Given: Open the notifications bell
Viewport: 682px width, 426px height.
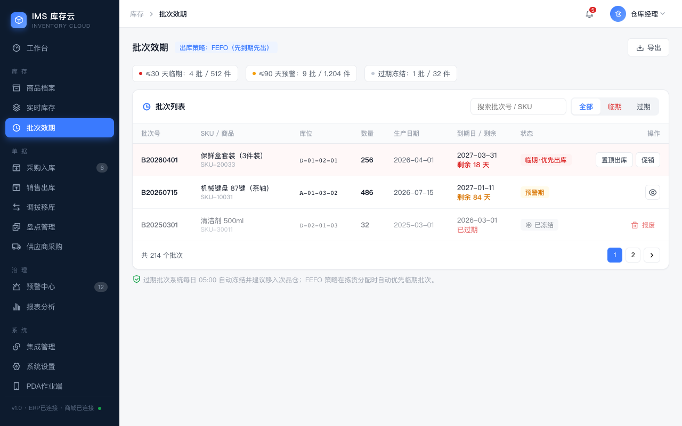Looking at the screenshot, I should (x=589, y=14).
